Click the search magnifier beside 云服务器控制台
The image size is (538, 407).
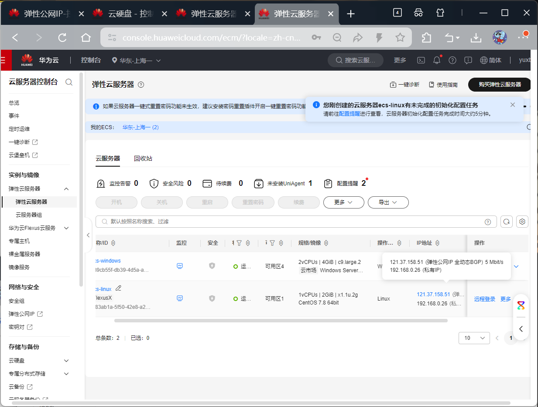[x=69, y=82]
